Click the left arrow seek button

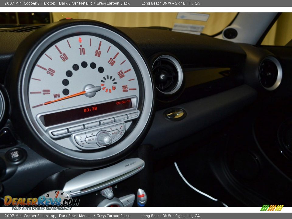click(x=92, y=134)
